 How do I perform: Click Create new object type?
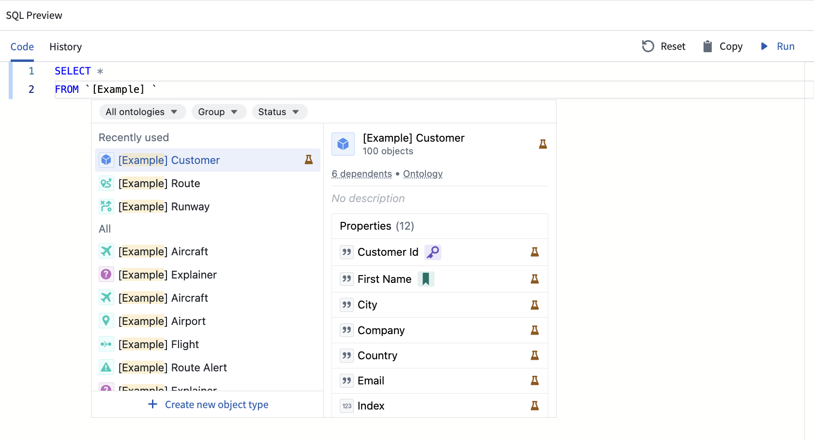coord(208,405)
